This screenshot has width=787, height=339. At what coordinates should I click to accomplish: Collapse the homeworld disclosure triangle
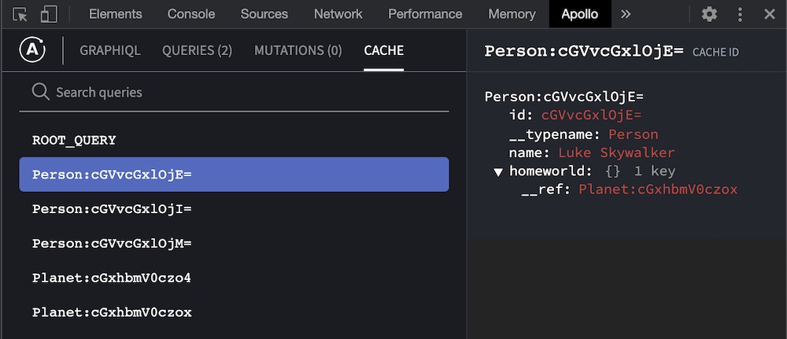coord(498,172)
